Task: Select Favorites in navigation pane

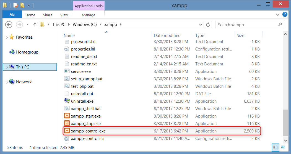Action: [x=24, y=37]
